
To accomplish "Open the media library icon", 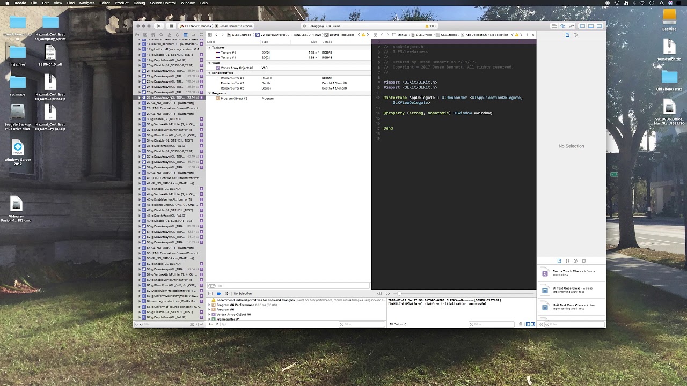I will (x=583, y=261).
